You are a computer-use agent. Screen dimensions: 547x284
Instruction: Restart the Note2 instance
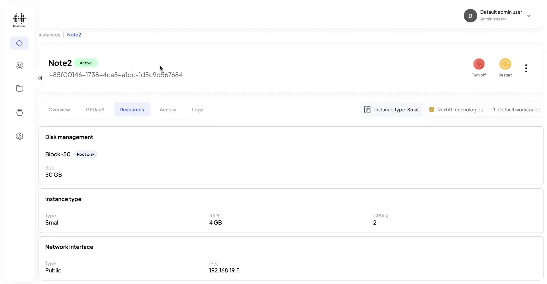505,64
